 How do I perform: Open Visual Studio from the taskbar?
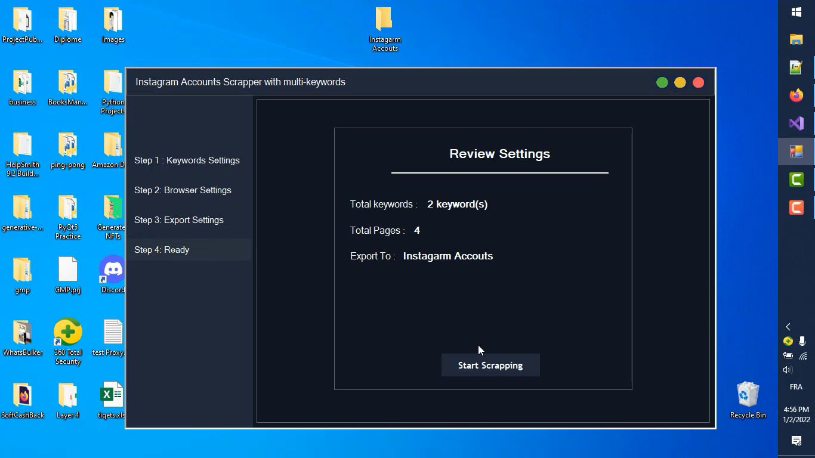tap(796, 123)
